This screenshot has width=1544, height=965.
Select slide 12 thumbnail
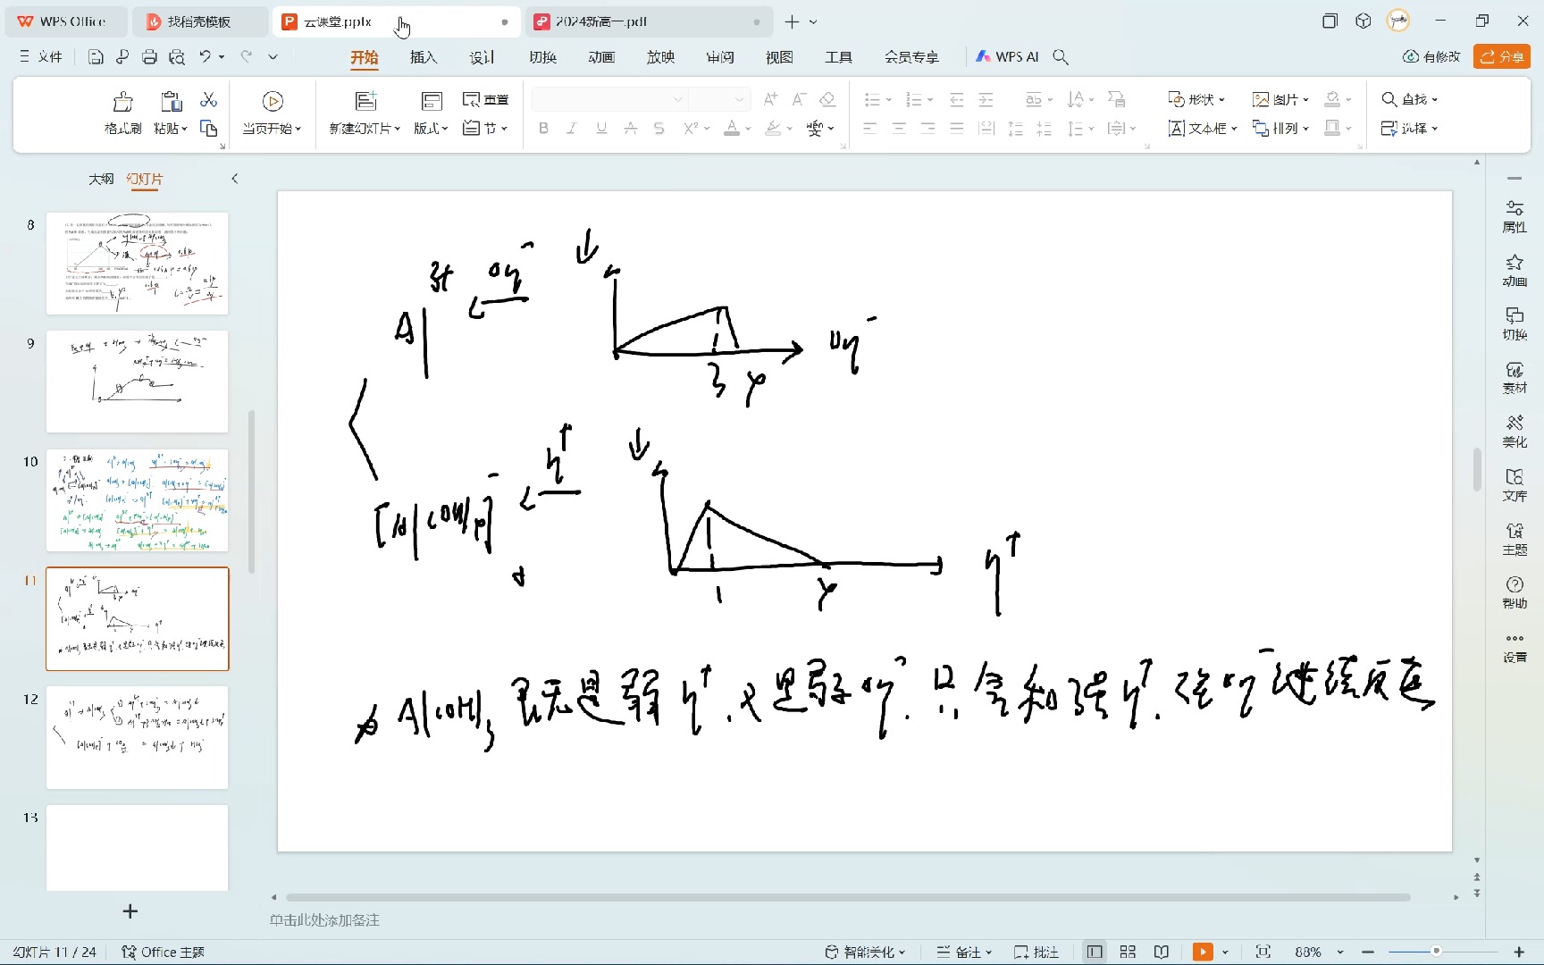(138, 737)
